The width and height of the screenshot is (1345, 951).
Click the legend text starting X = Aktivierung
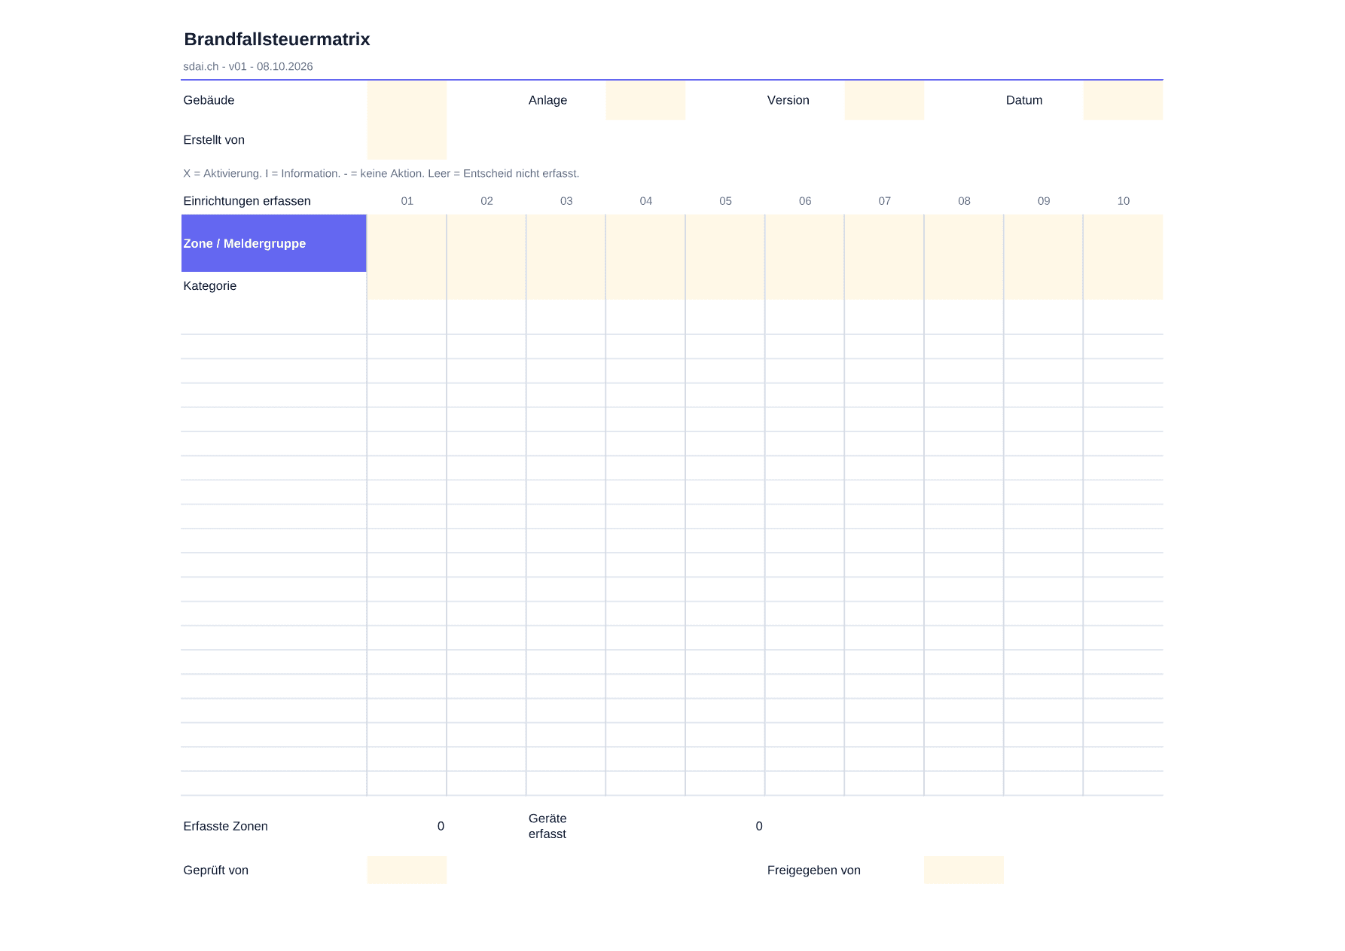381,173
